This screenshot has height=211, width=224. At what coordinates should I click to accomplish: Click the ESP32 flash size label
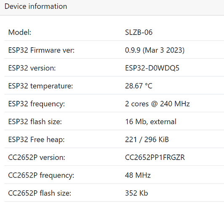click(35, 122)
